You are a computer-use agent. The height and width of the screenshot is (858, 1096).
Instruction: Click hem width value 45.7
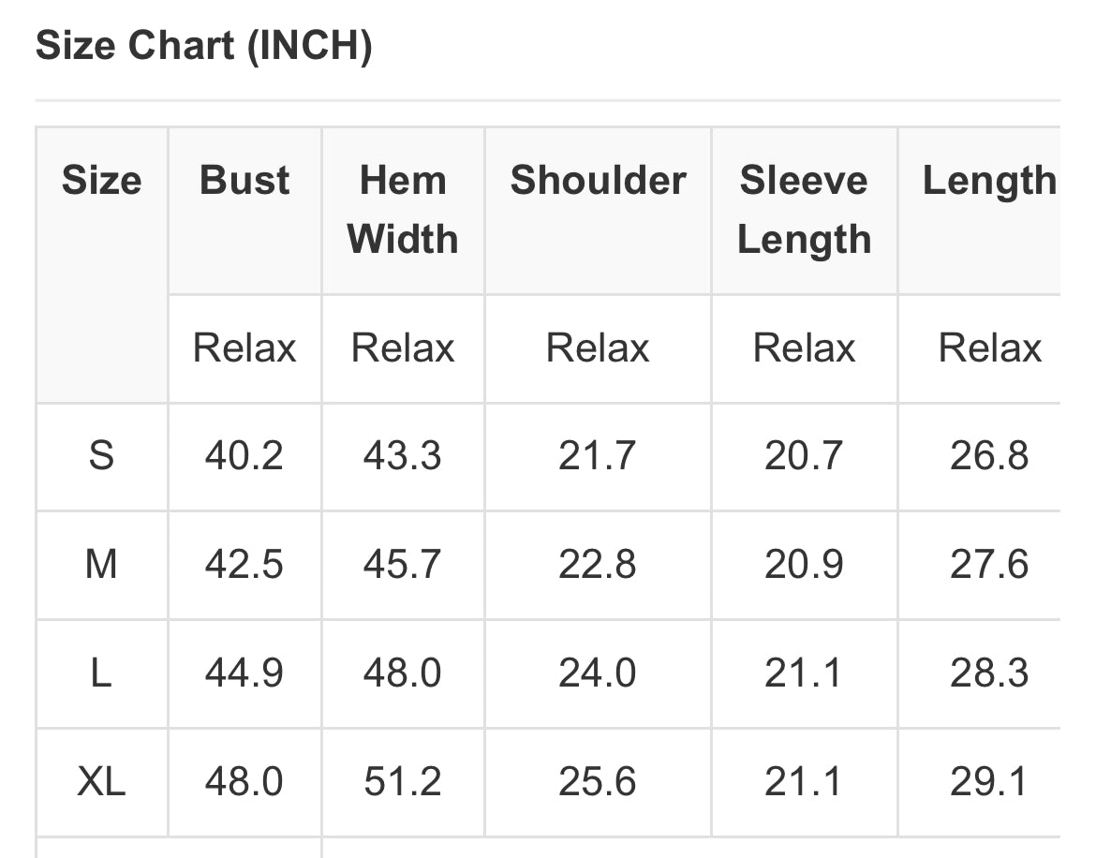point(402,564)
